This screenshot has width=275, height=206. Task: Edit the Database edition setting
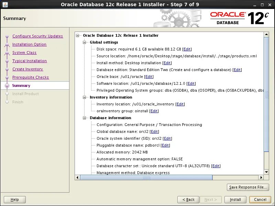pos(237,70)
